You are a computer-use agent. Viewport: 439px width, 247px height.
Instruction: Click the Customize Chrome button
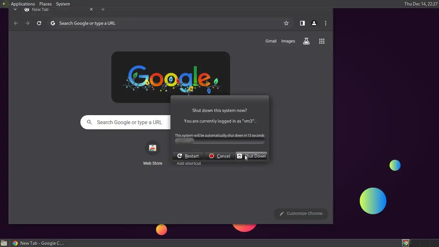click(x=301, y=214)
